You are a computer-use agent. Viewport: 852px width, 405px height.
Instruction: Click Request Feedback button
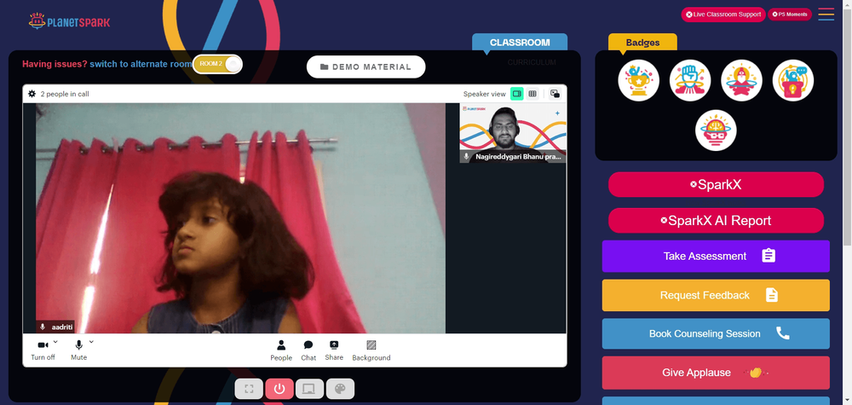click(716, 295)
